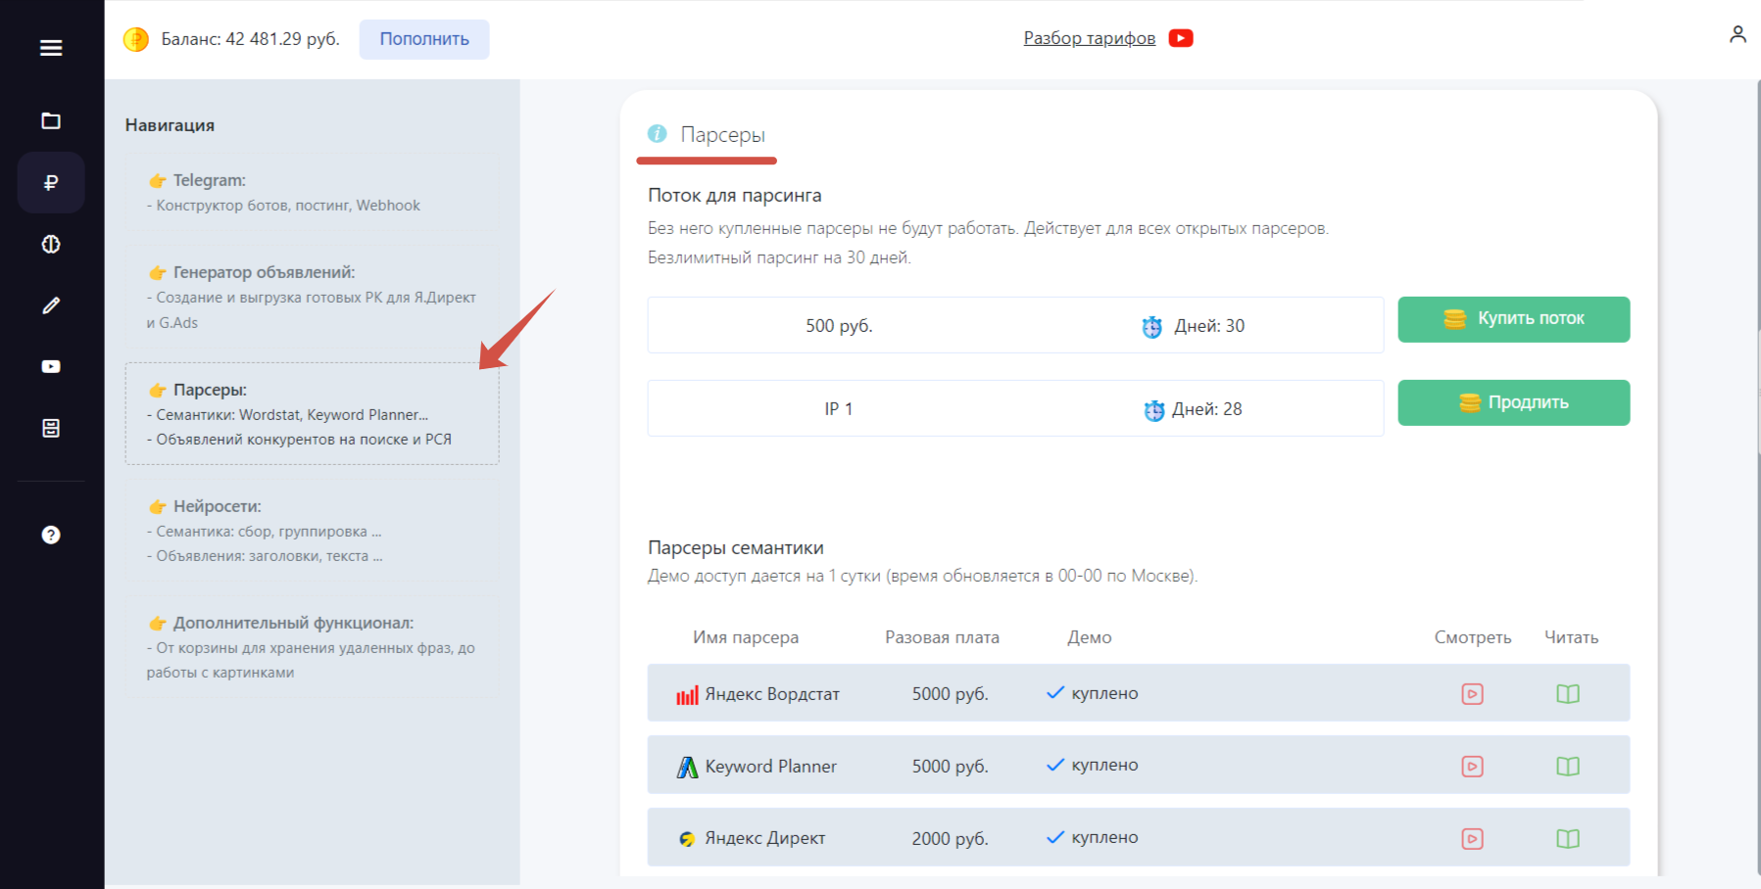Read docs for Яндекс Вордстат

[x=1568, y=693]
